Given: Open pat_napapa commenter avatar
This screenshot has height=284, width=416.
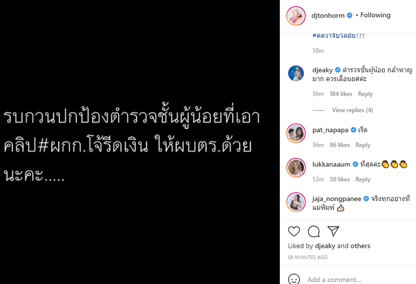Looking at the screenshot, I should (296, 133).
